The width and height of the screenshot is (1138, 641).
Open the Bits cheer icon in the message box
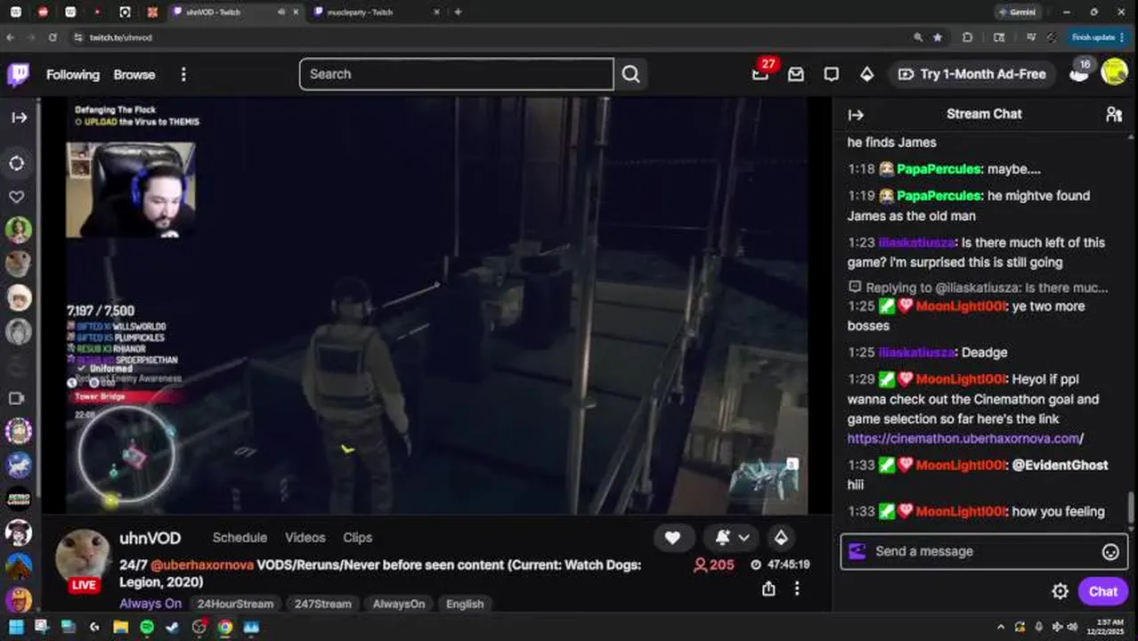point(857,551)
